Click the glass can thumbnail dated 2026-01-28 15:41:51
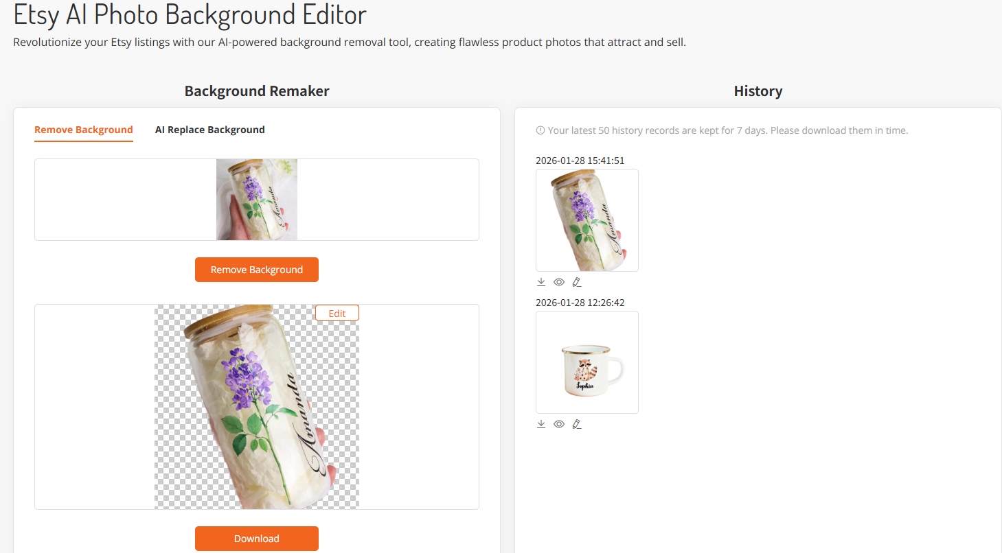The height and width of the screenshot is (553, 1002). [587, 220]
